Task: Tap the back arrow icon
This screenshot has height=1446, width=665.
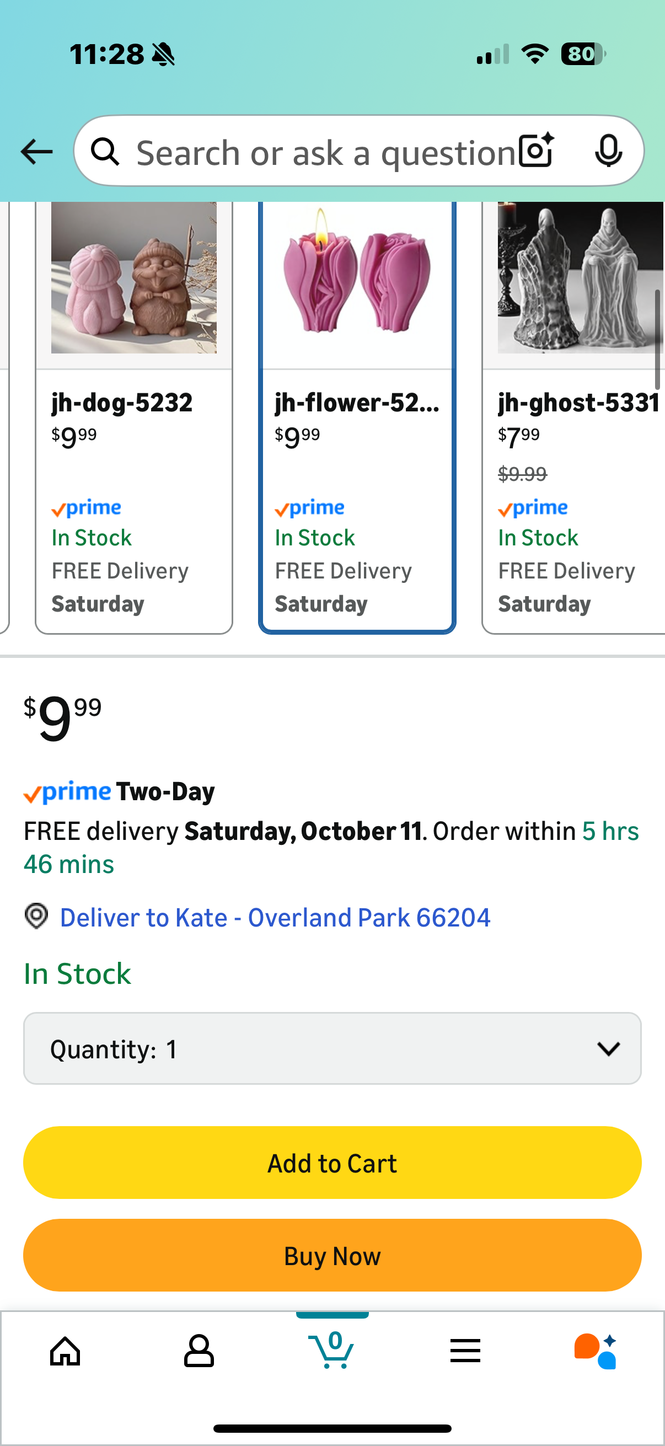Action: click(x=36, y=152)
